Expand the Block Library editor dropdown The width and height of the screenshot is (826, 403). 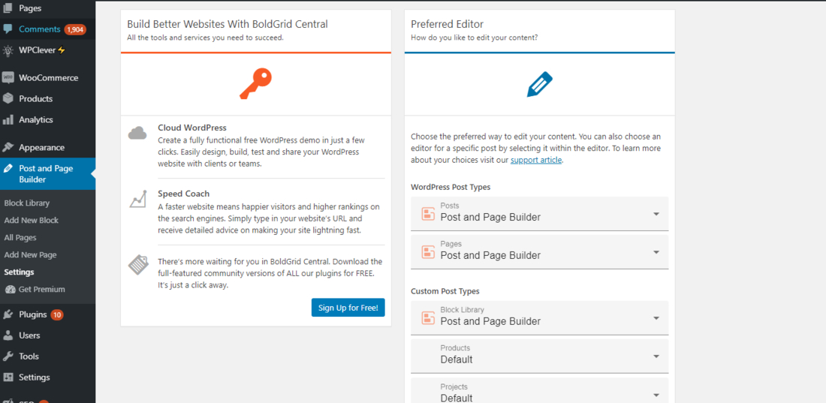(539, 317)
